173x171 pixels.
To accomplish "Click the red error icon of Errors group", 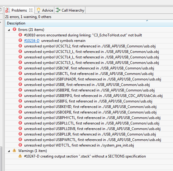I will pyautogui.click(x=14, y=29).
